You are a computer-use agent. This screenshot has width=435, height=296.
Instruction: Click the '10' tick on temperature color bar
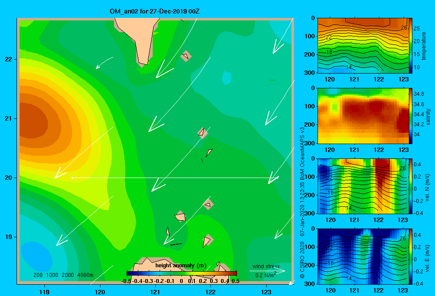click(417, 67)
